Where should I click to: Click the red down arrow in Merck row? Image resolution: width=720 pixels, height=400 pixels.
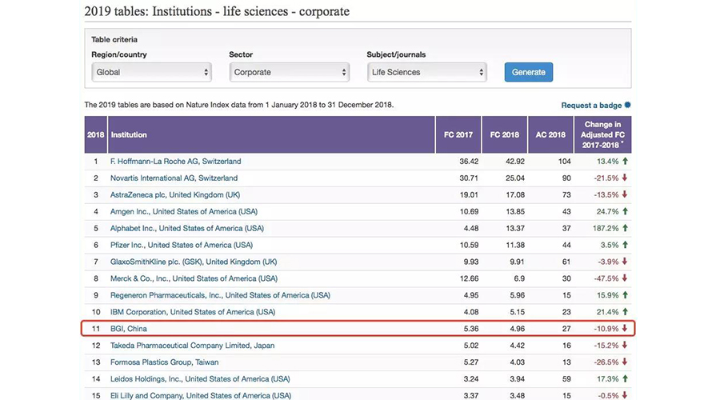click(625, 278)
